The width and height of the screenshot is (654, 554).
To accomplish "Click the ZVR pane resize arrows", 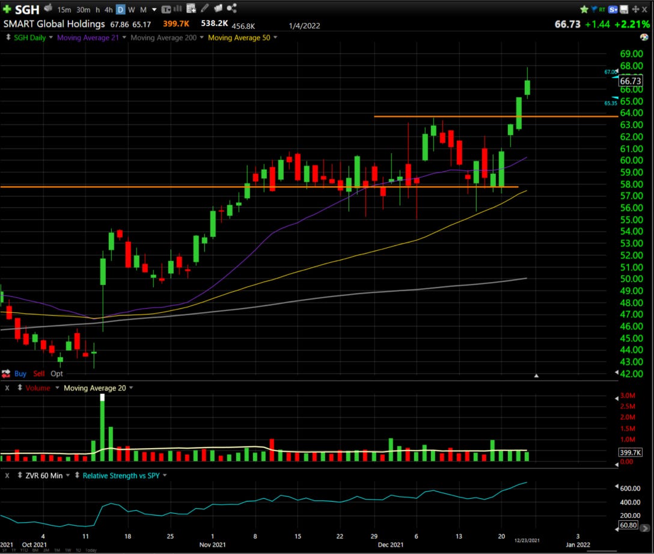I will click(20, 475).
